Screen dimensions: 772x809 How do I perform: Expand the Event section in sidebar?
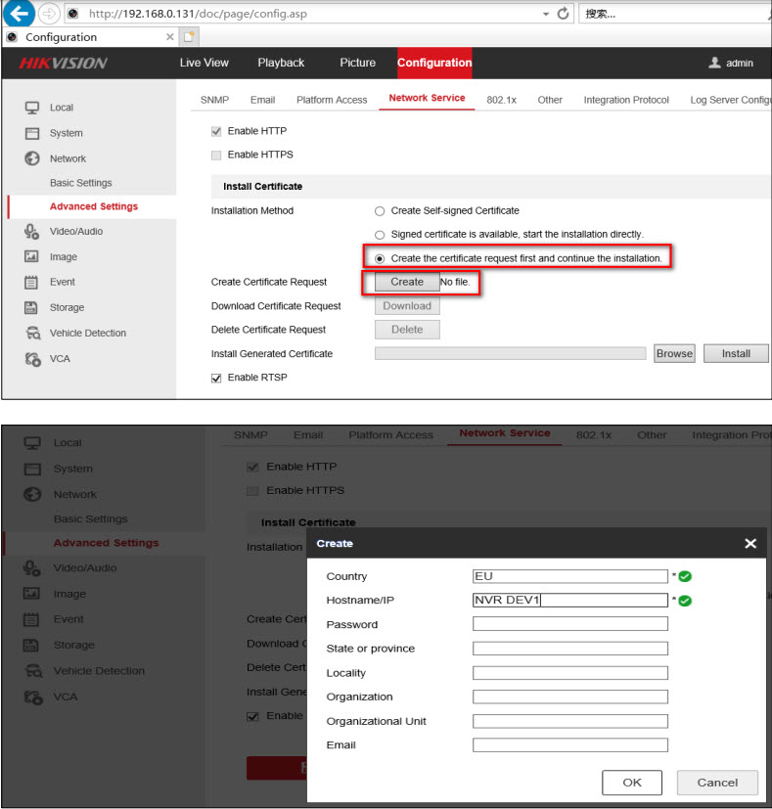point(62,282)
